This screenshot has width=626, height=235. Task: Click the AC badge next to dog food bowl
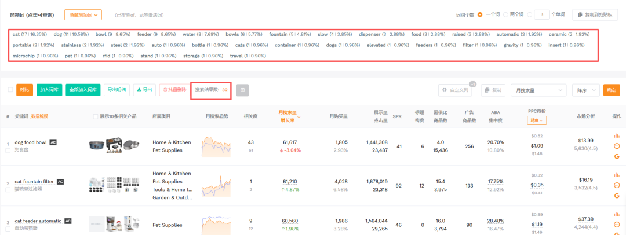53,142
